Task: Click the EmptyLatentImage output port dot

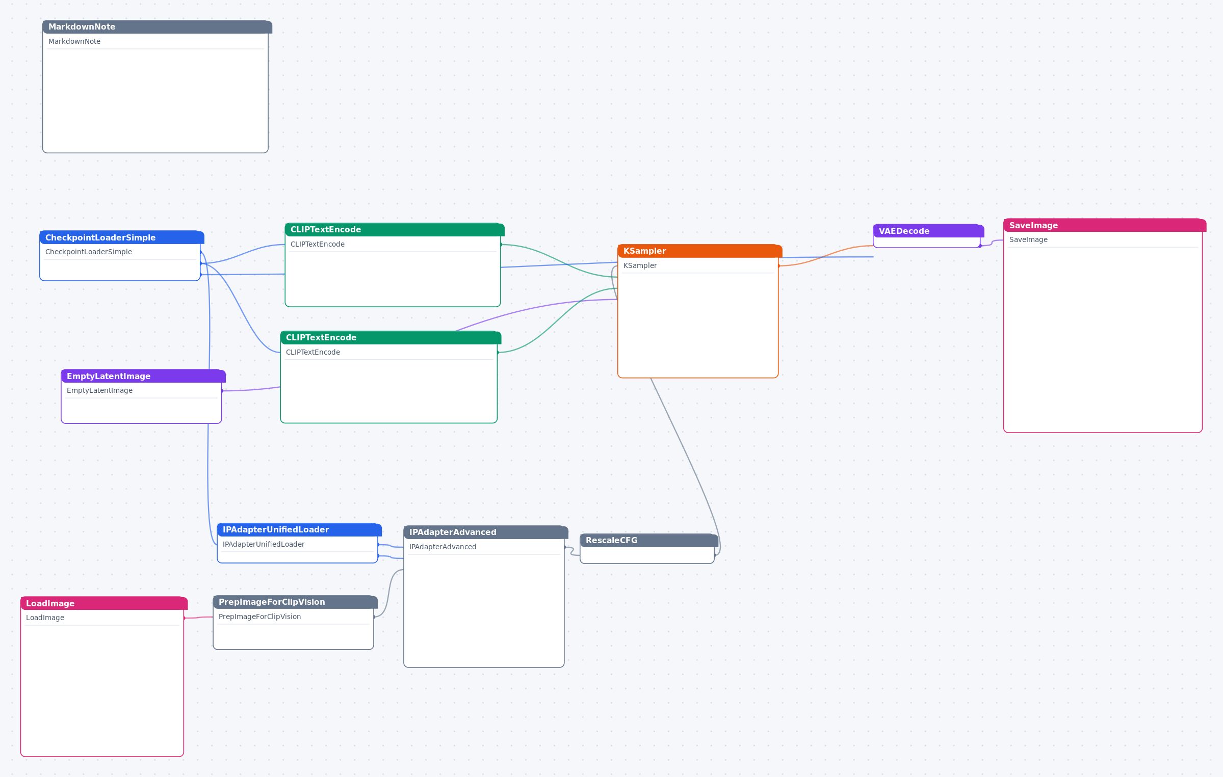Action: (222, 391)
